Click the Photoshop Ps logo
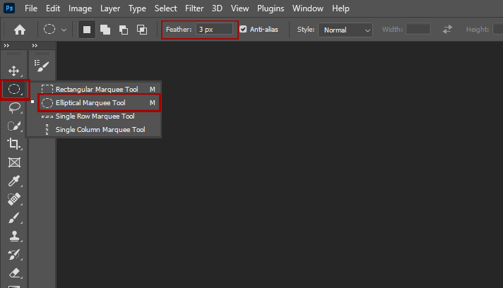This screenshot has width=503, height=288. coord(9,8)
